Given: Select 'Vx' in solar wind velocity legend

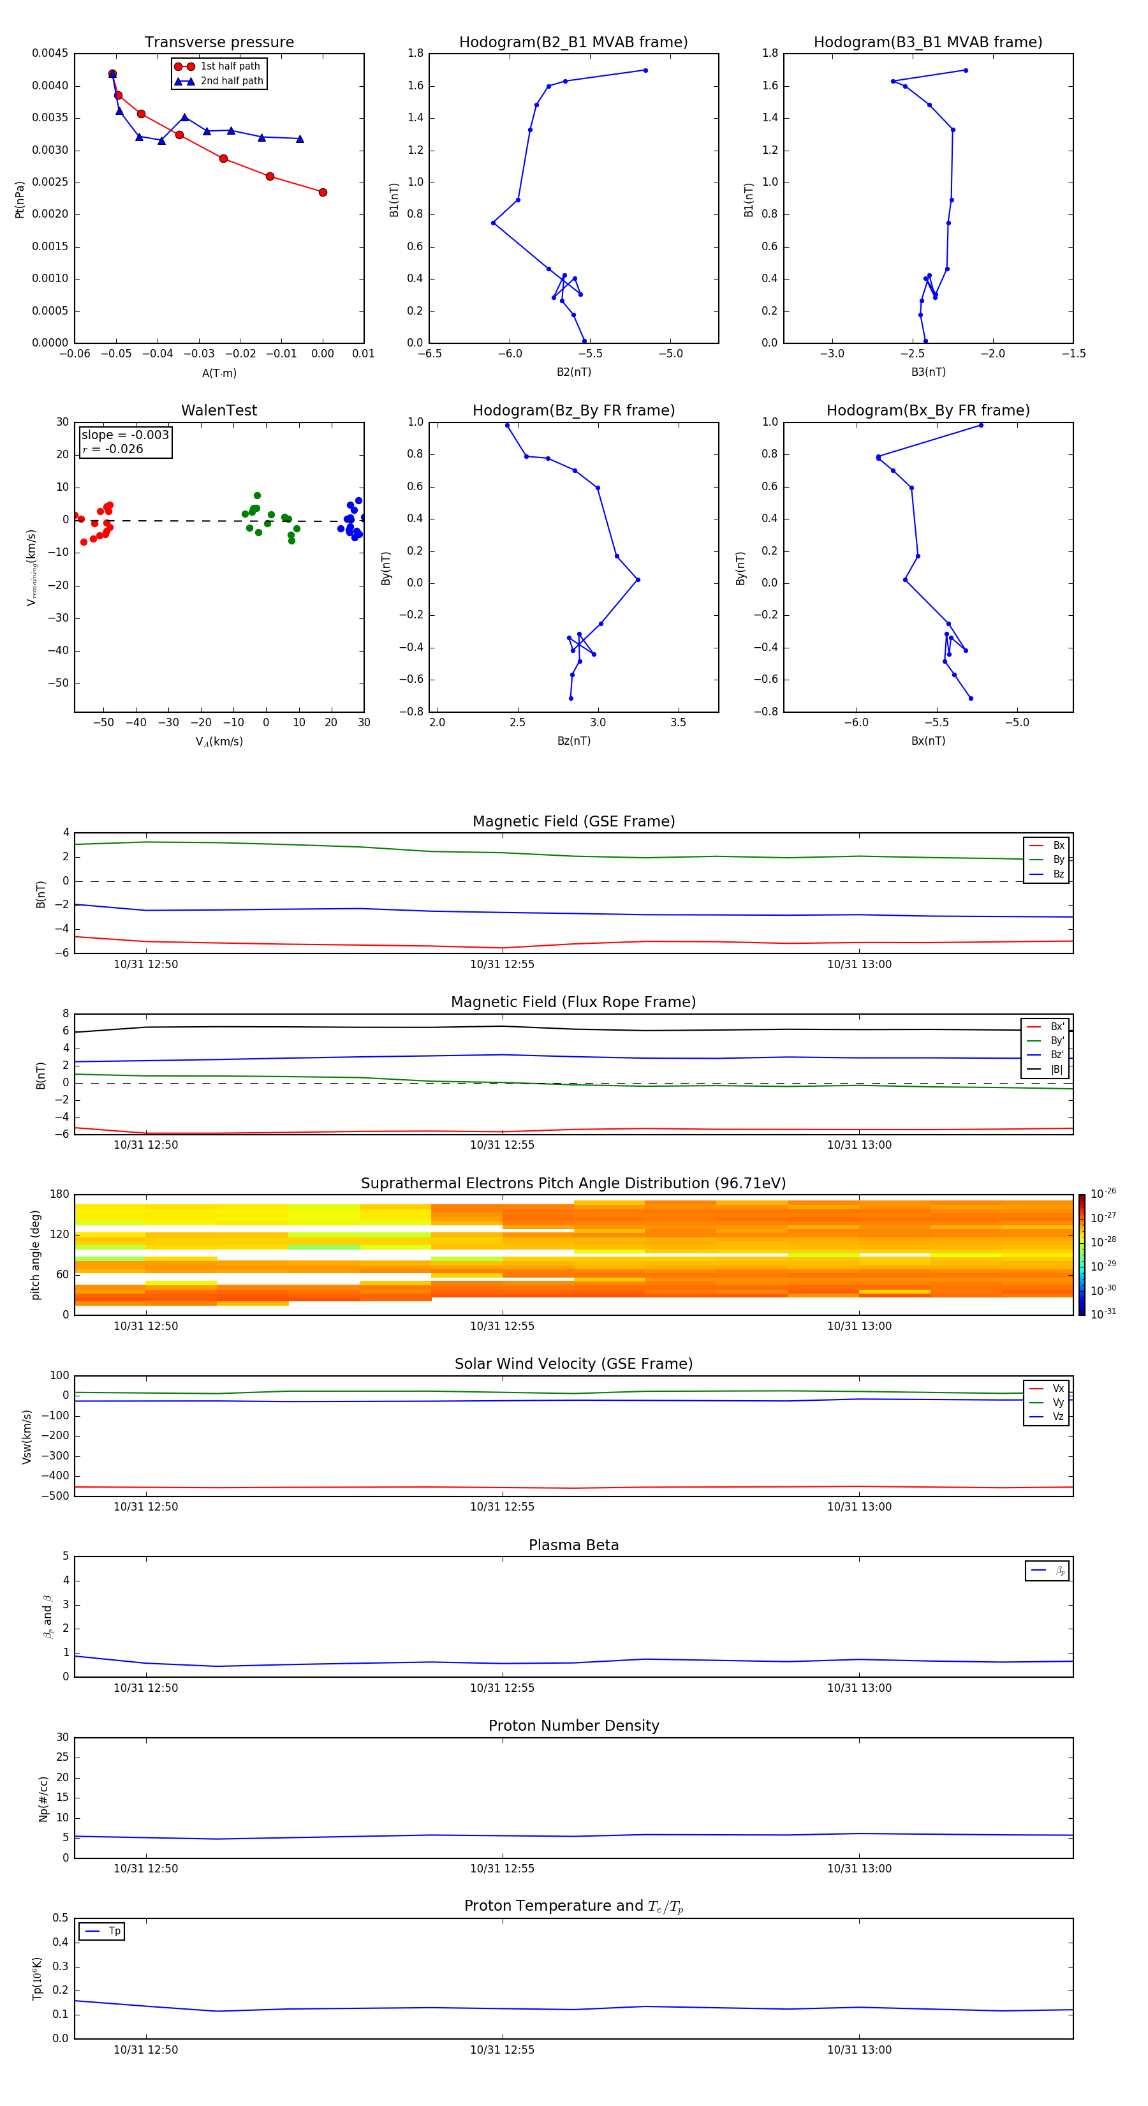Looking at the screenshot, I should click(x=1047, y=1388).
